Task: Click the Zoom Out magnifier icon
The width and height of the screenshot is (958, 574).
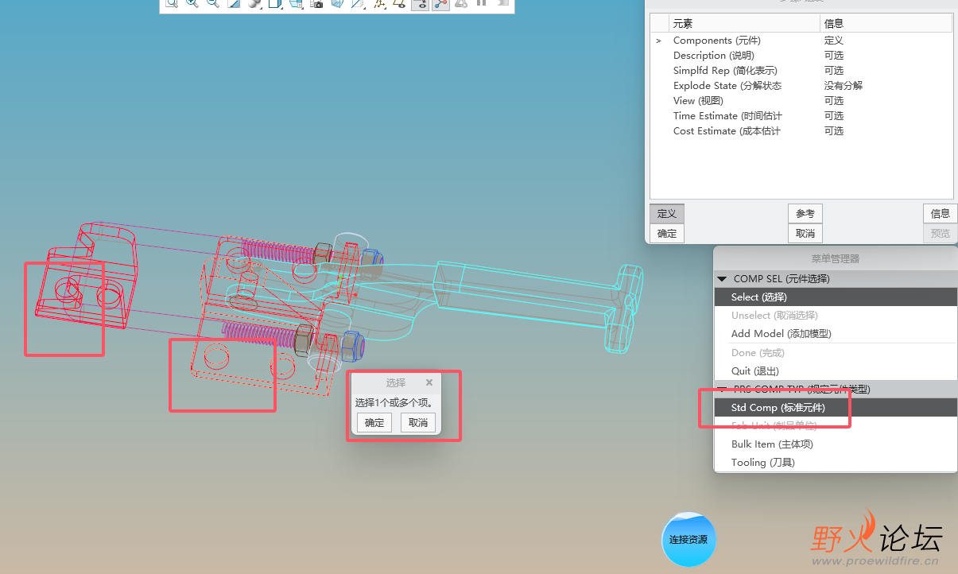Action: pos(212,3)
